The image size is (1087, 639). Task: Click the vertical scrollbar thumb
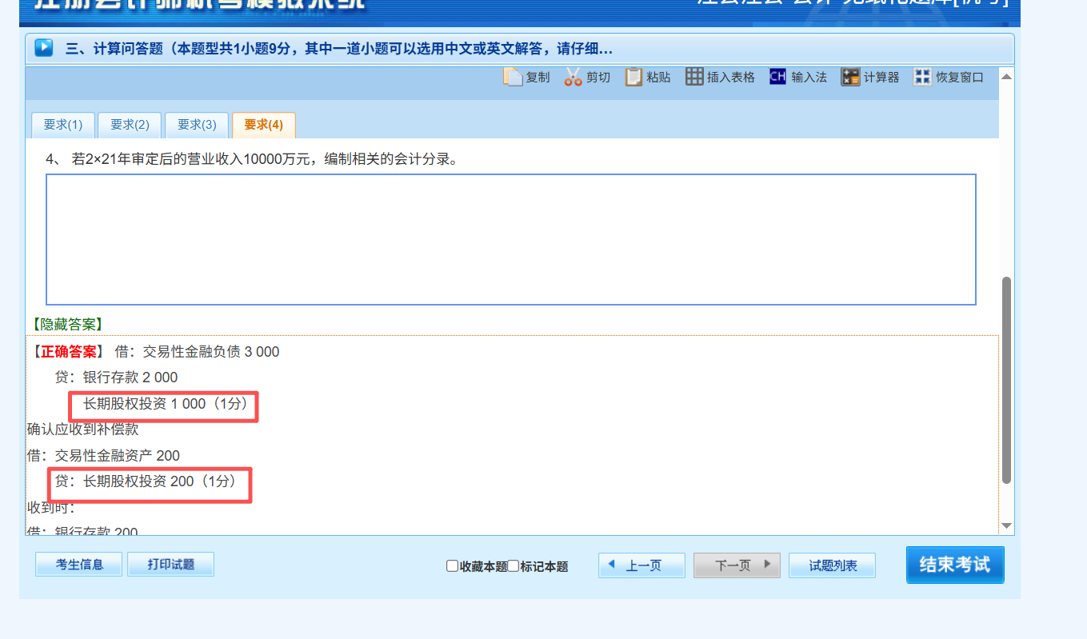click(1006, 380)
